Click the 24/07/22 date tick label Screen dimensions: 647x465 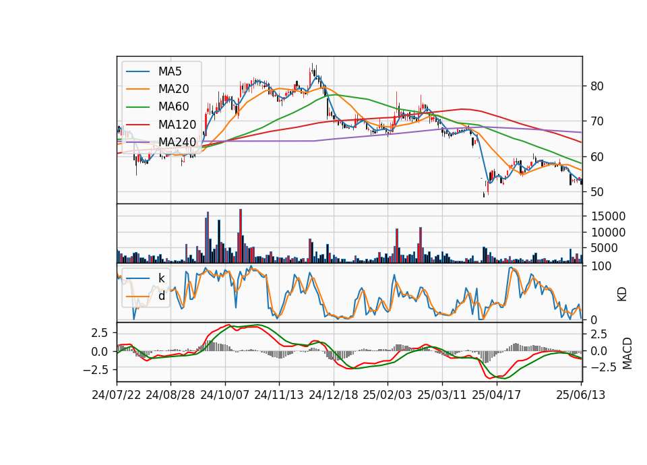pyautogui.click(x=117, y=395)
